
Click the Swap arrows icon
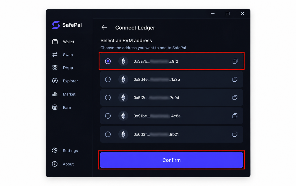point(55,55)
